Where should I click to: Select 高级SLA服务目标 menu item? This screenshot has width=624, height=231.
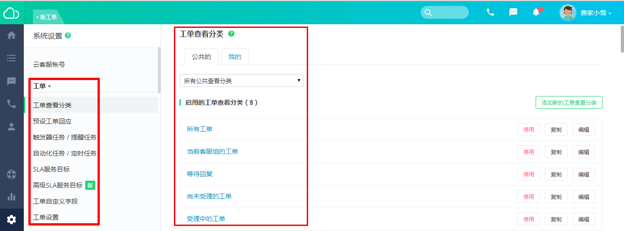point(58,185)
